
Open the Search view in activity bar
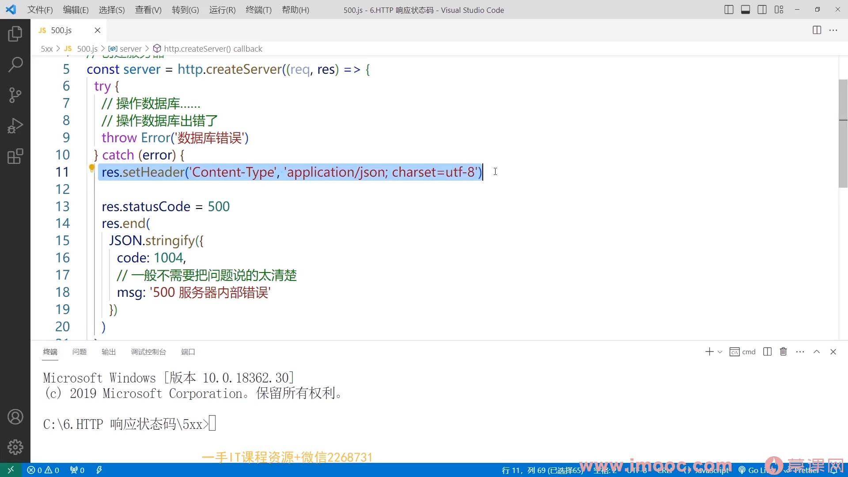[15, 64]
